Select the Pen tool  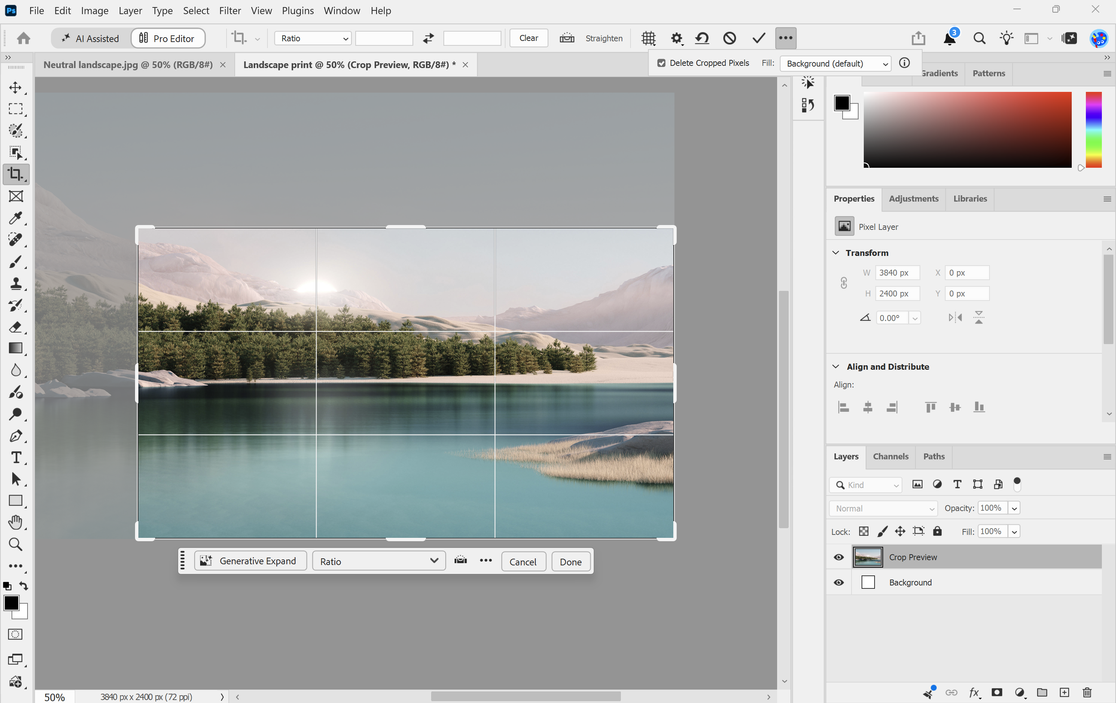[x=15, y=436]
